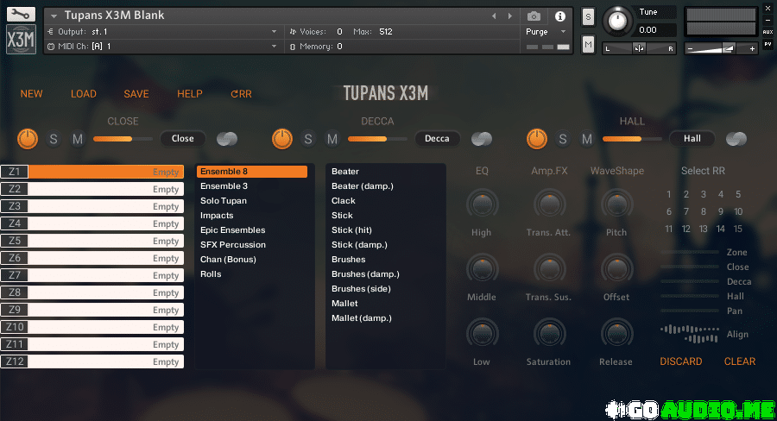Open the Hall mic output selector
Screen dimensions: 777x421
tap(692, 139)
